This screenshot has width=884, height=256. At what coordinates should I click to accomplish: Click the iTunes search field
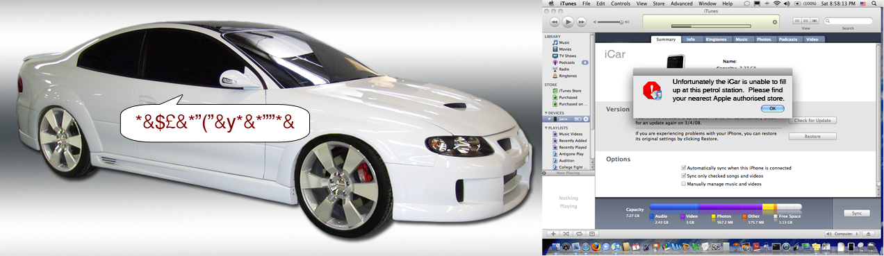tap(849, 21)
